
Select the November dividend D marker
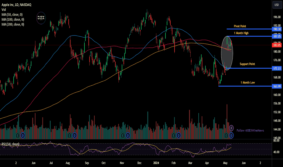tap(128, 135)
